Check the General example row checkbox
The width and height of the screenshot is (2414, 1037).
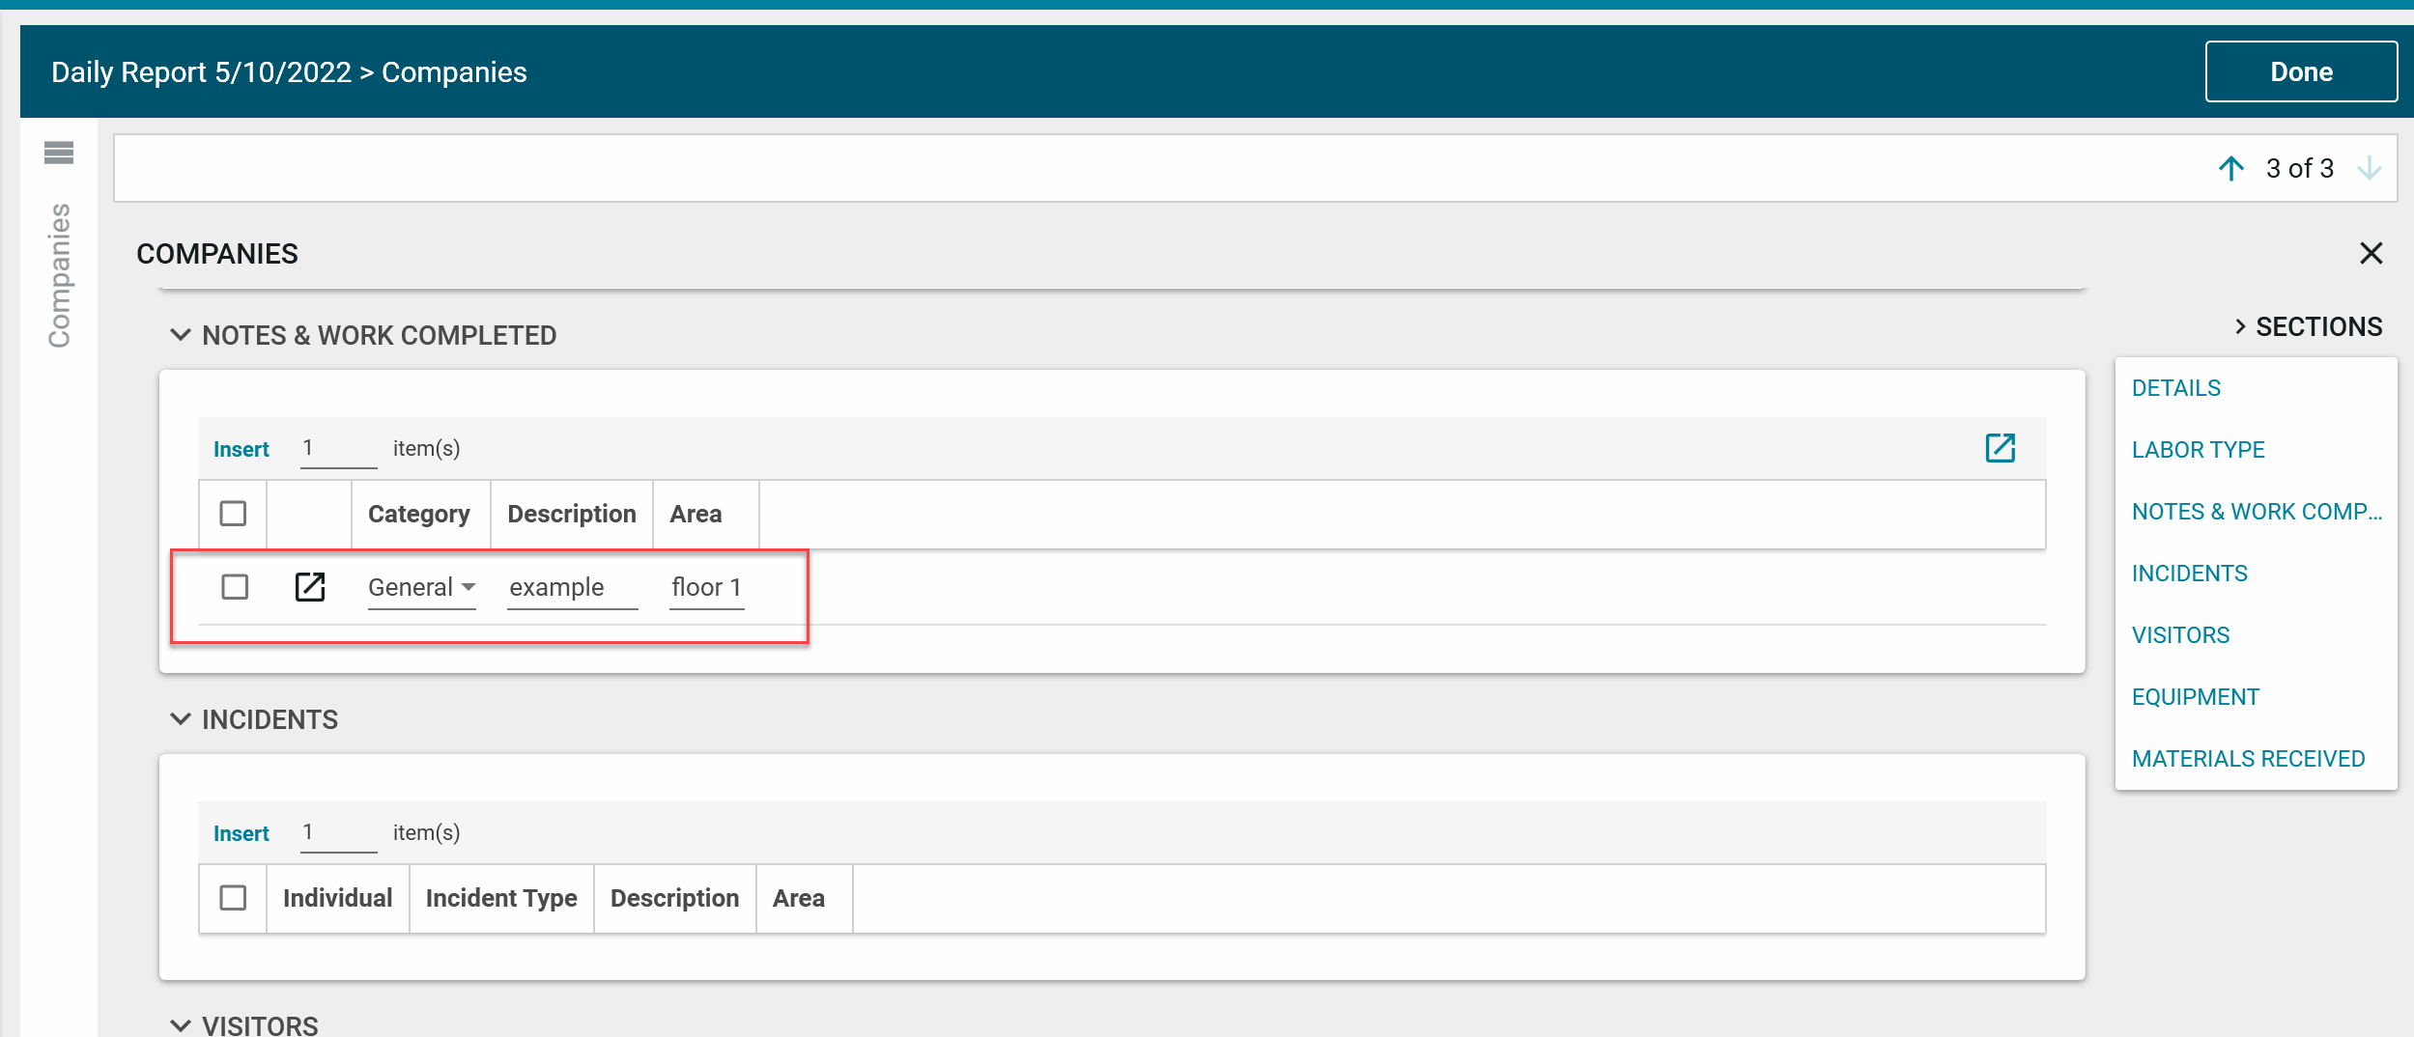click(x=235, y=587)
